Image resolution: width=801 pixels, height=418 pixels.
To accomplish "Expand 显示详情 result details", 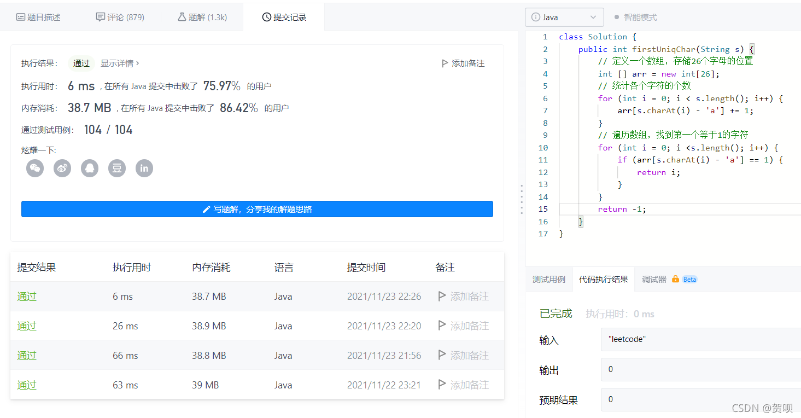I will click(x=120, y=63).
